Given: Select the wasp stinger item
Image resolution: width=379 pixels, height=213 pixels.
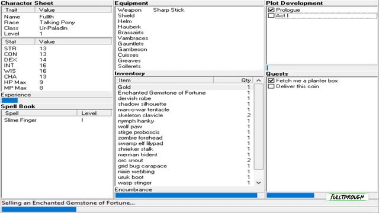Looking at the screenshot, I should 184,183.
